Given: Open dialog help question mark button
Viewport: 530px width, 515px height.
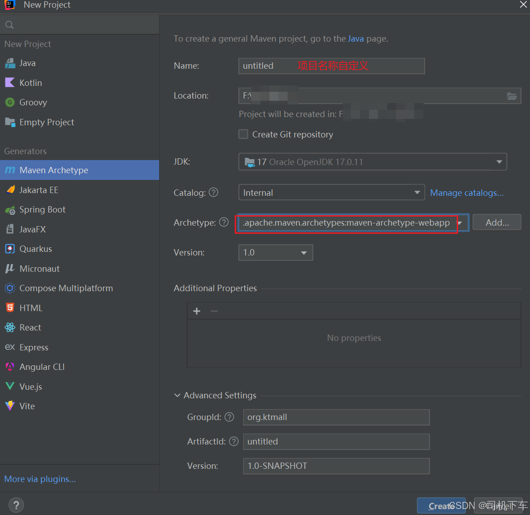Looking at the screenshot, I should [x=16, y=505].
